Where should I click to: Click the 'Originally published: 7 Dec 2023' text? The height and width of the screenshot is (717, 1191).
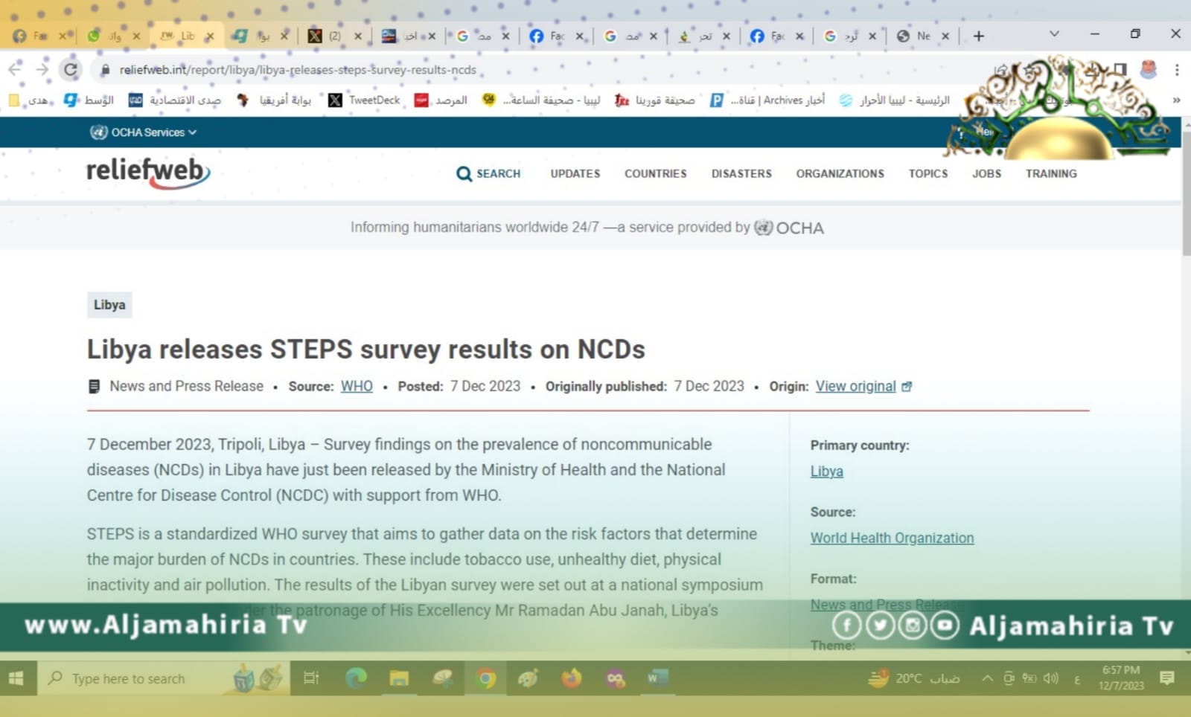[645, 386]
